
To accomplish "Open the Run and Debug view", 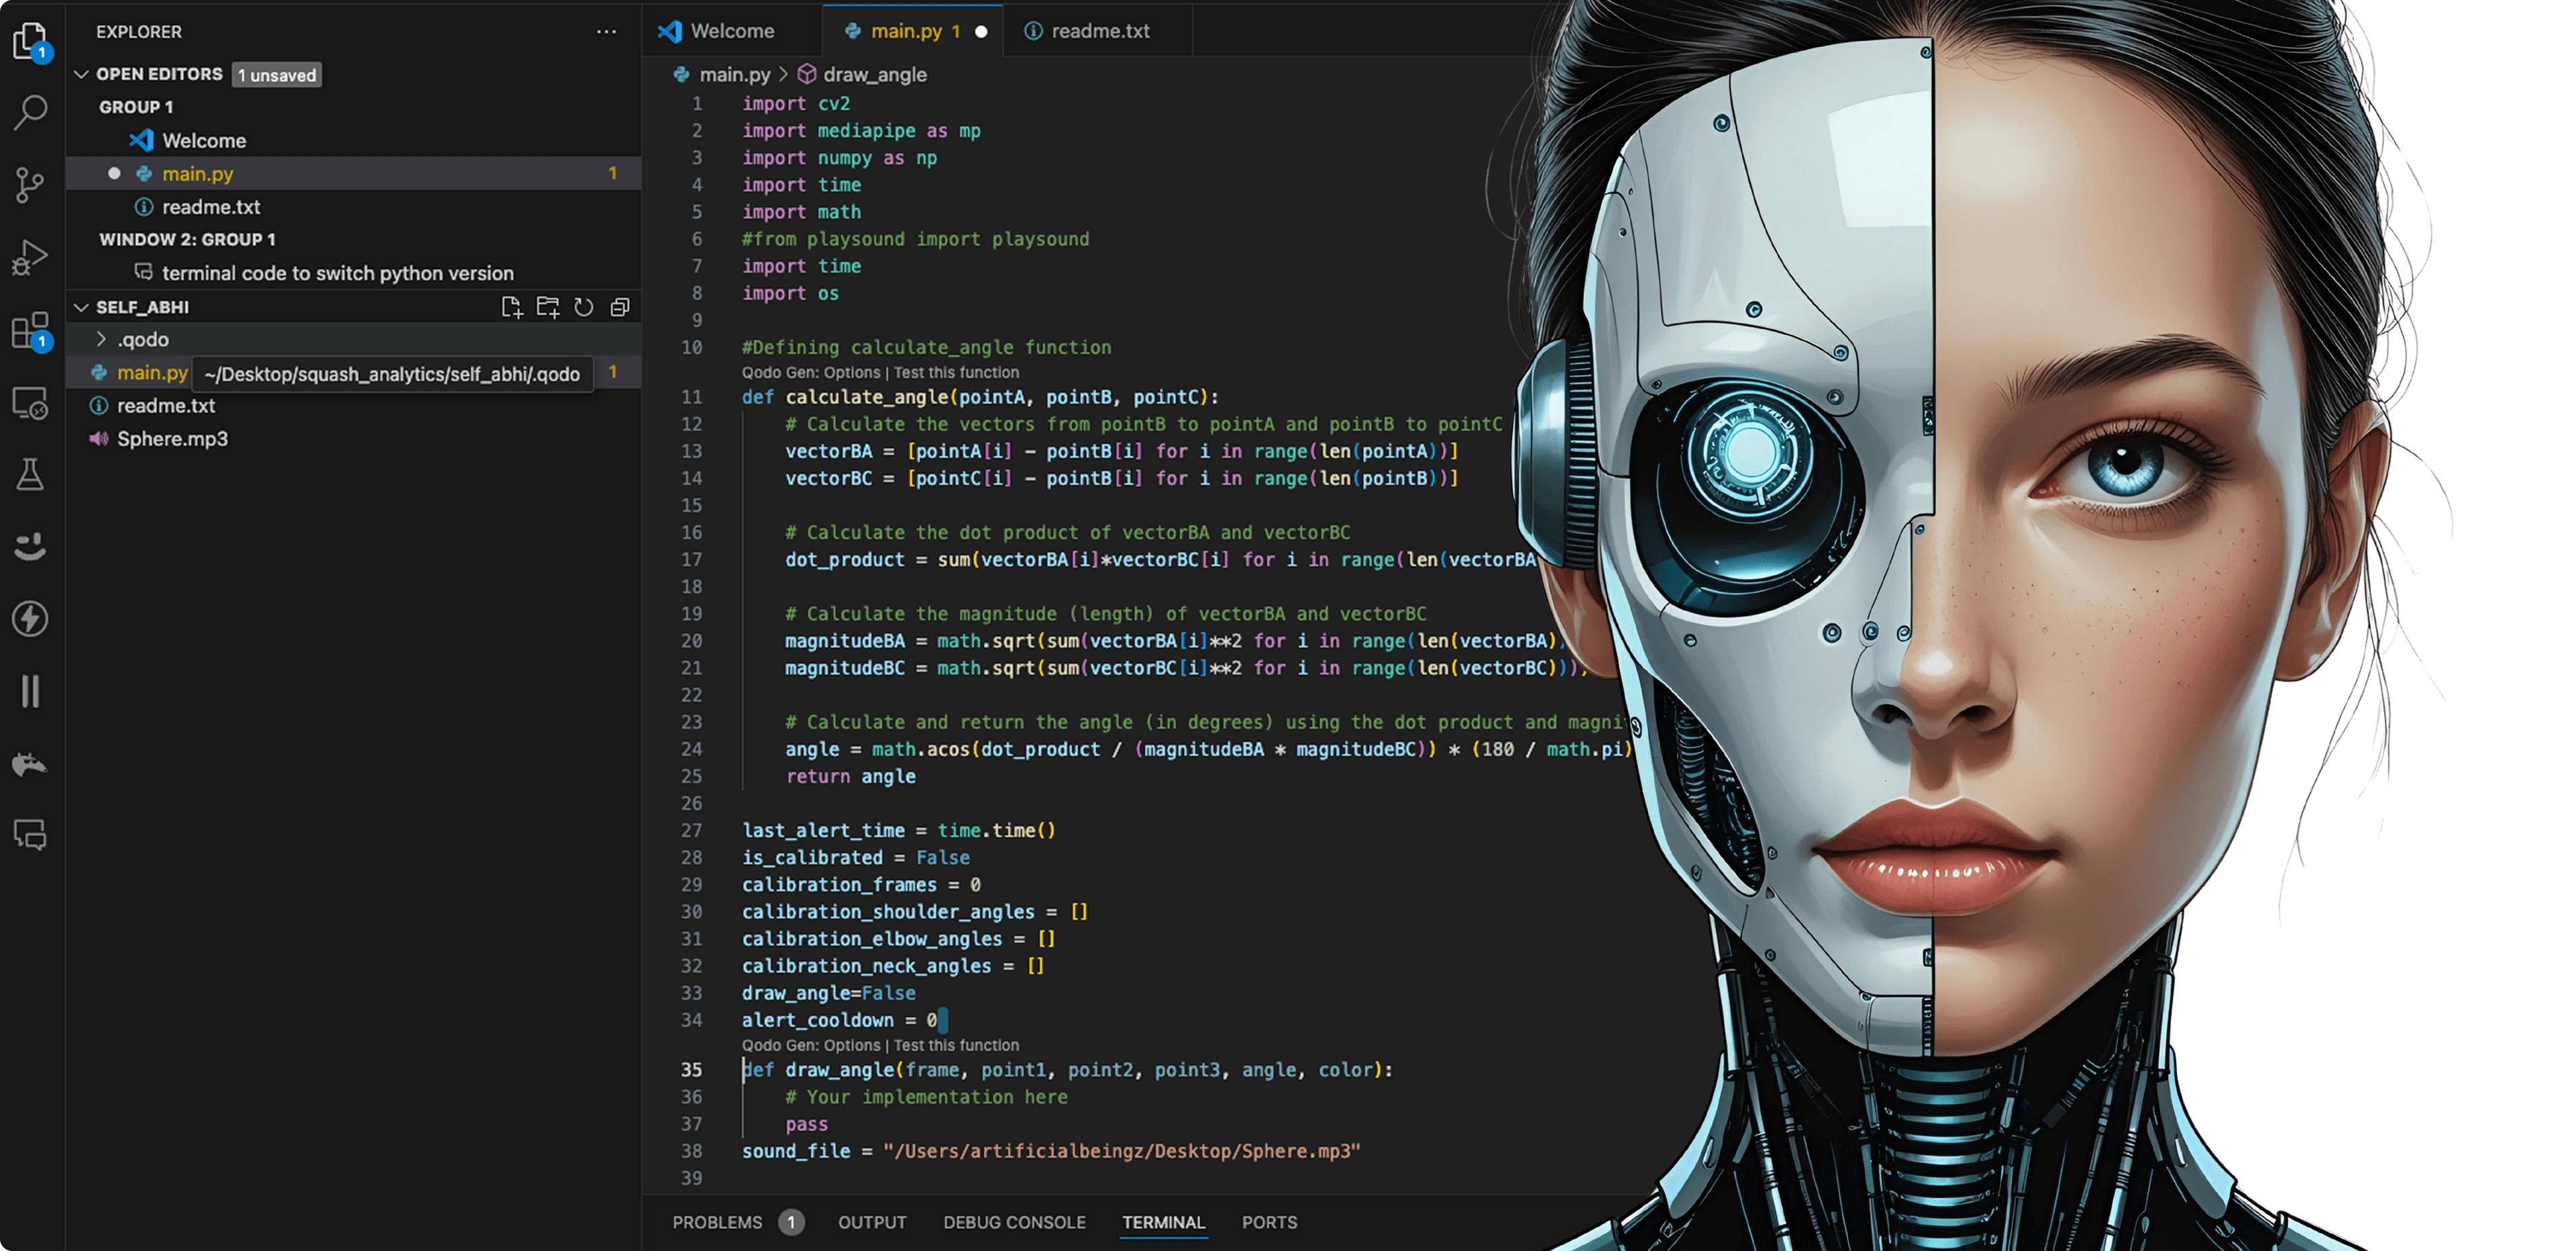I will (30, 257).
